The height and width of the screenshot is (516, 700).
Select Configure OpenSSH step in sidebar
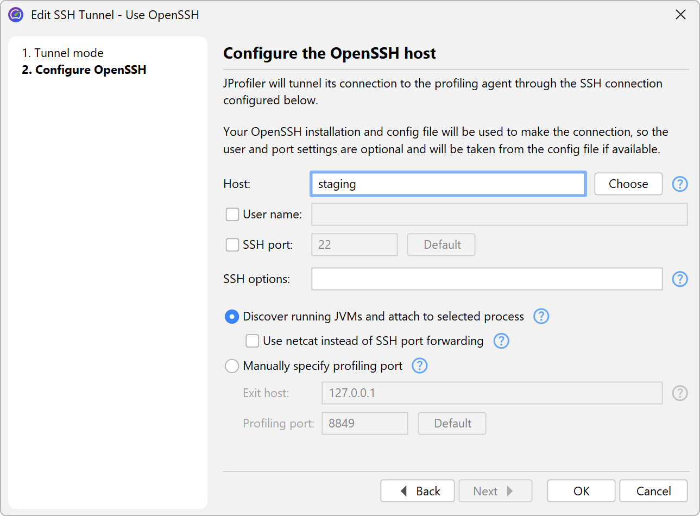point(84,70)
